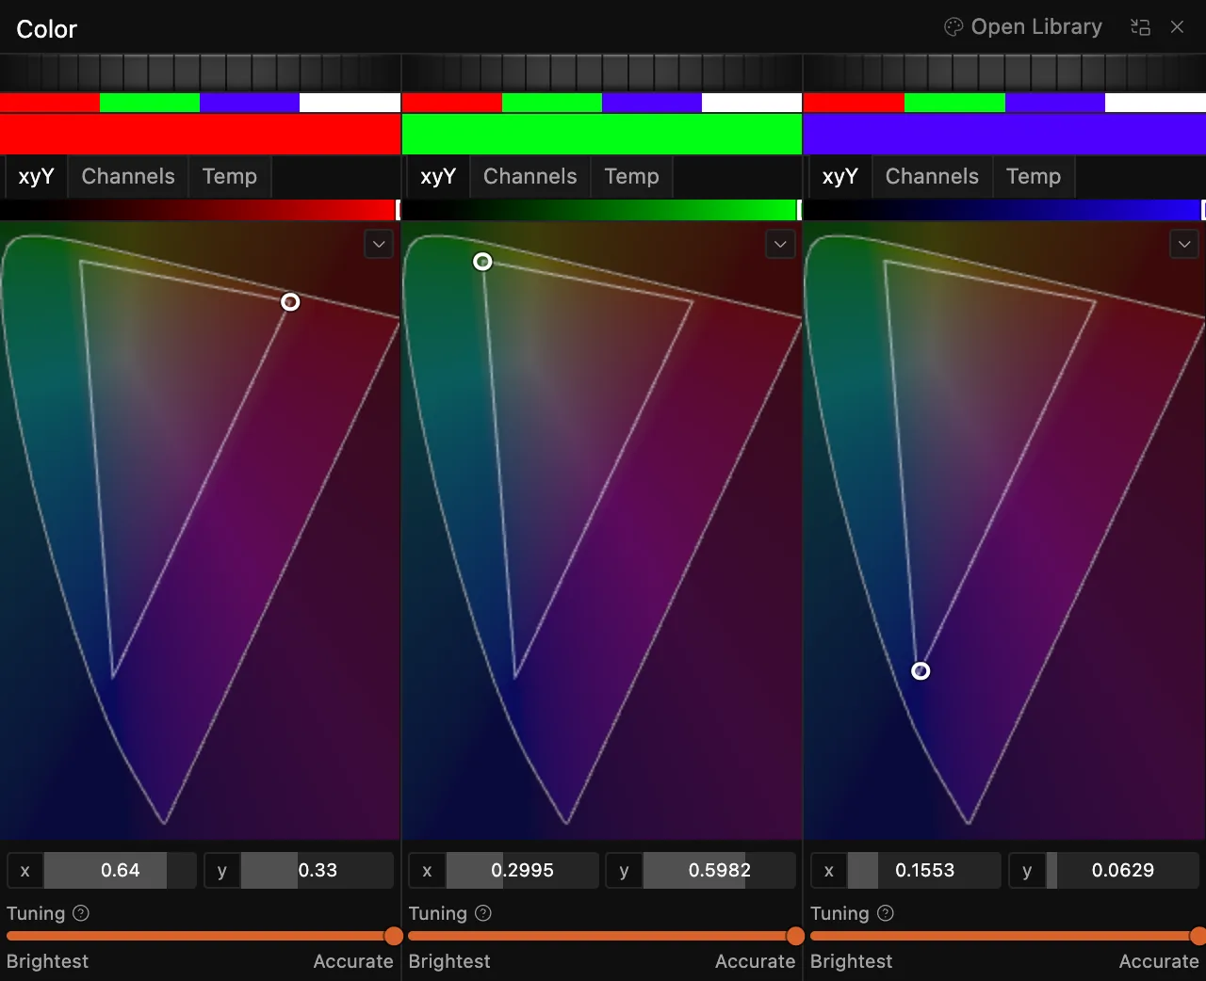Expand dropdown chevron on green chromaticity diagram

coord(780,245)
